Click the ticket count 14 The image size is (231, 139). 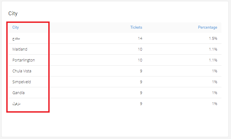(x=140, y=38)
